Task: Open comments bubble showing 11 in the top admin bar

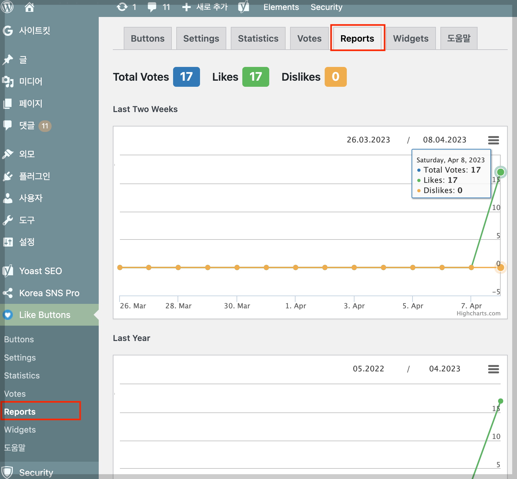Action: (x=152, y=7)
